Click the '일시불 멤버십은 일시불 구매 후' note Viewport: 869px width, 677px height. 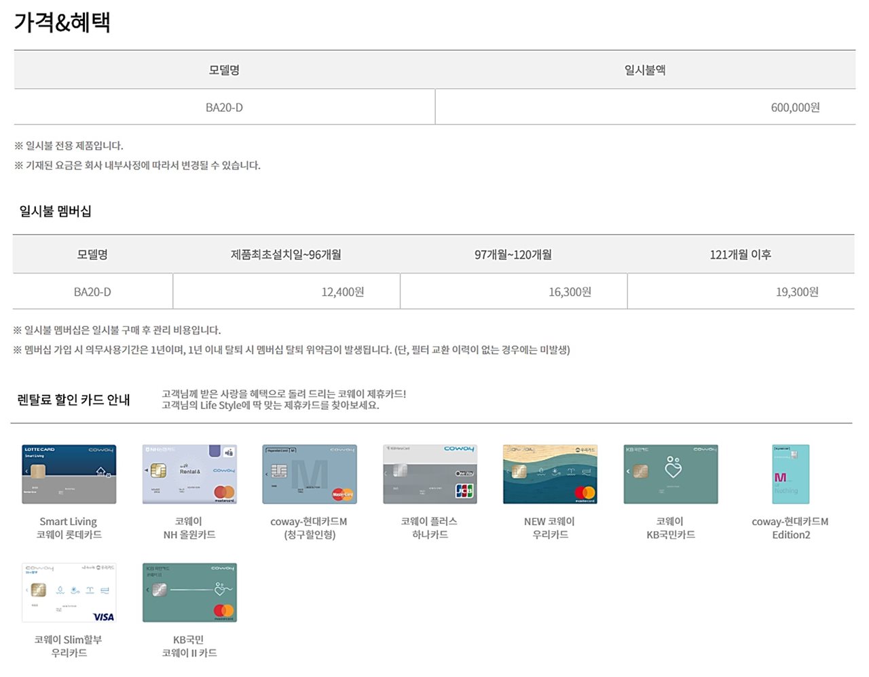117,330
